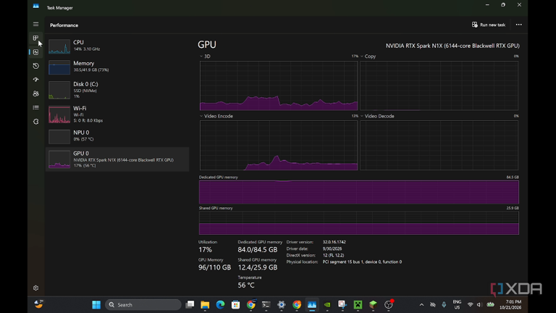Open the Users page from sidebar
The height and width of the screenshot is (313, 556).
click(35, 93)
